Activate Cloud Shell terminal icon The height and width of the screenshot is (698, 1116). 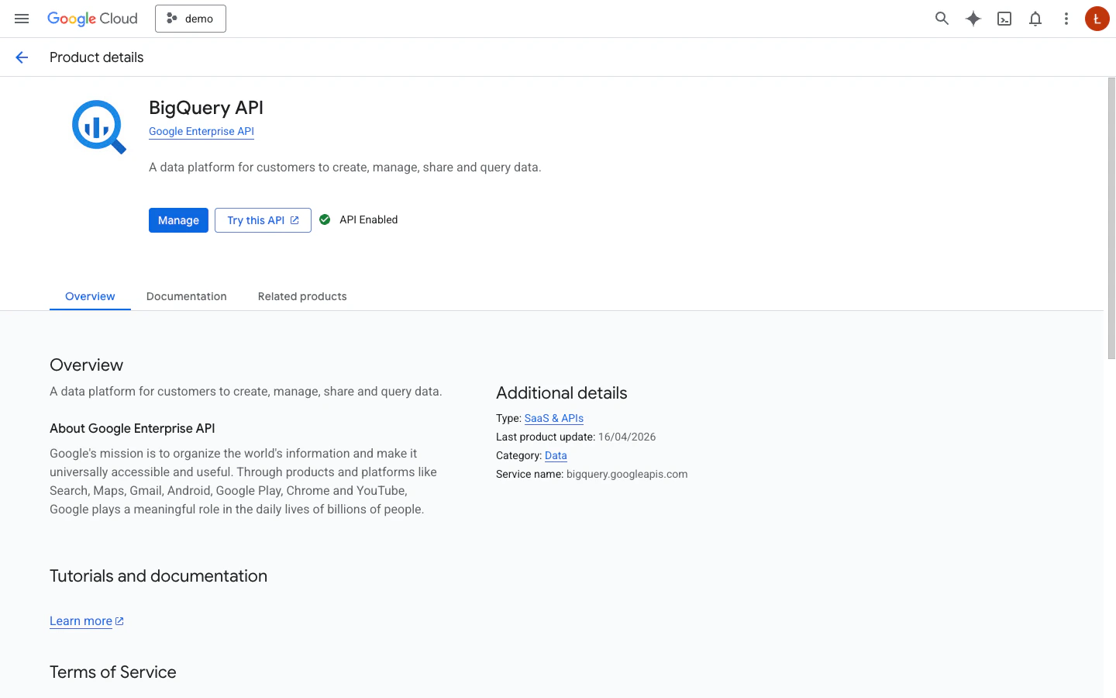point(1004,19)
